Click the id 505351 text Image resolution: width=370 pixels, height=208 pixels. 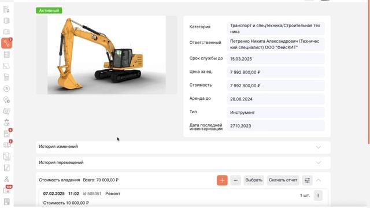coord(92,194)
